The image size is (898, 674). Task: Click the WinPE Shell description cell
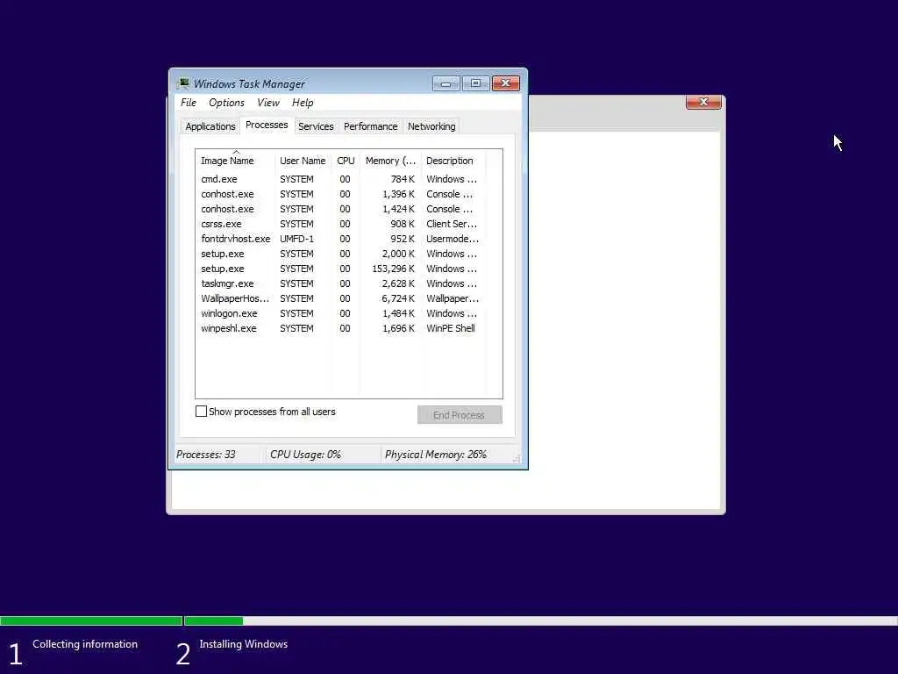coord(451,328)
